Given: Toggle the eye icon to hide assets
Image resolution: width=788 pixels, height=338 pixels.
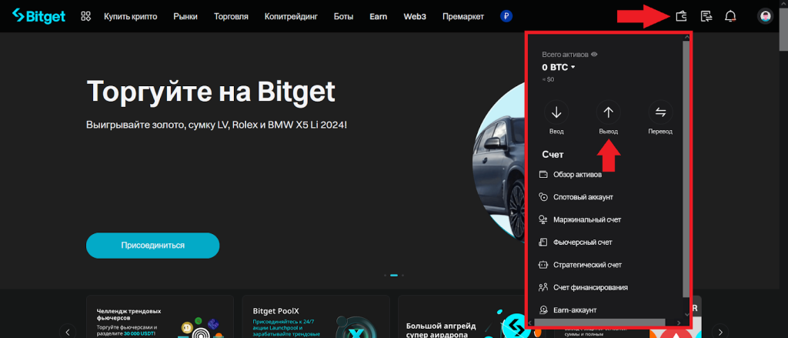Looking at the screenshot, I should [x=594, y=55].
